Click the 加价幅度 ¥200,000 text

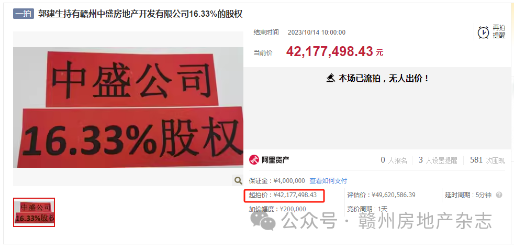(277, 209)
